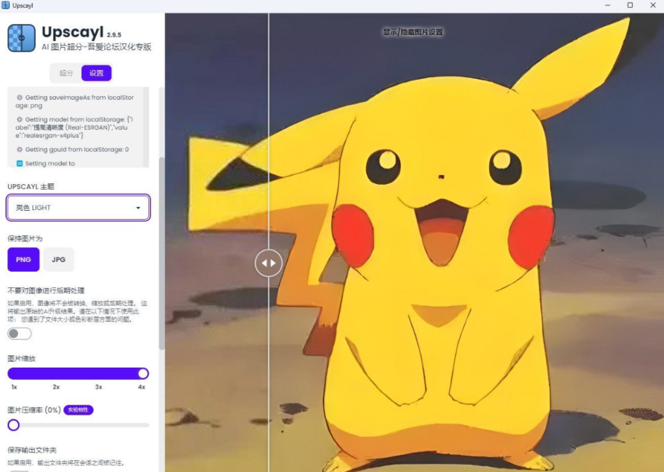Viewport: 664px width, 472px height.
Task: Click the 图片压缩率 slider handle
Action: 13,425
